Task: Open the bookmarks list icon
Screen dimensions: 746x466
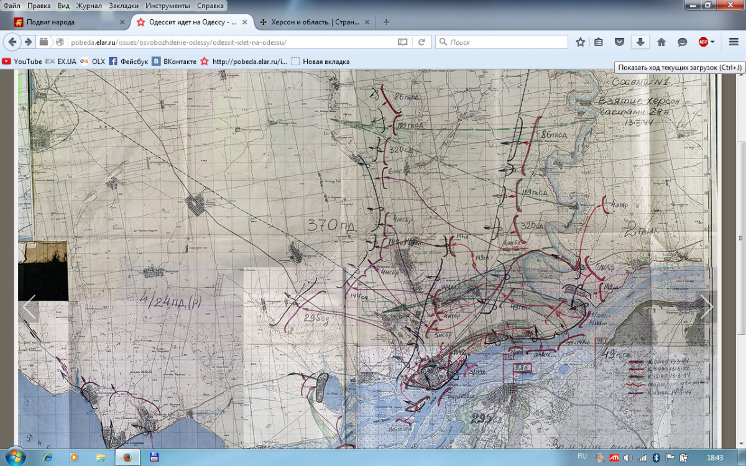Action: click(598, 42)
